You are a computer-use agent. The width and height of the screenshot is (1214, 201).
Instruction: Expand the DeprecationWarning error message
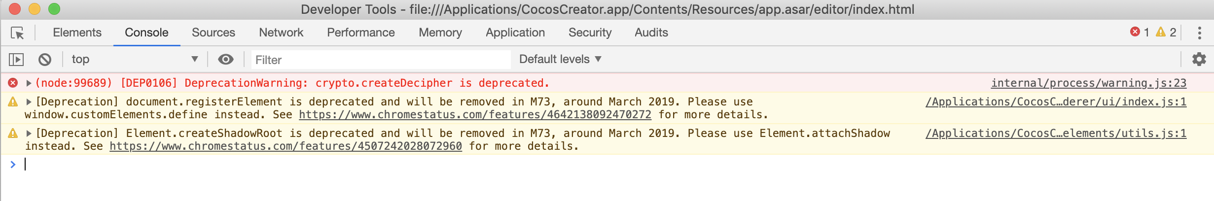tap(29, 83)
